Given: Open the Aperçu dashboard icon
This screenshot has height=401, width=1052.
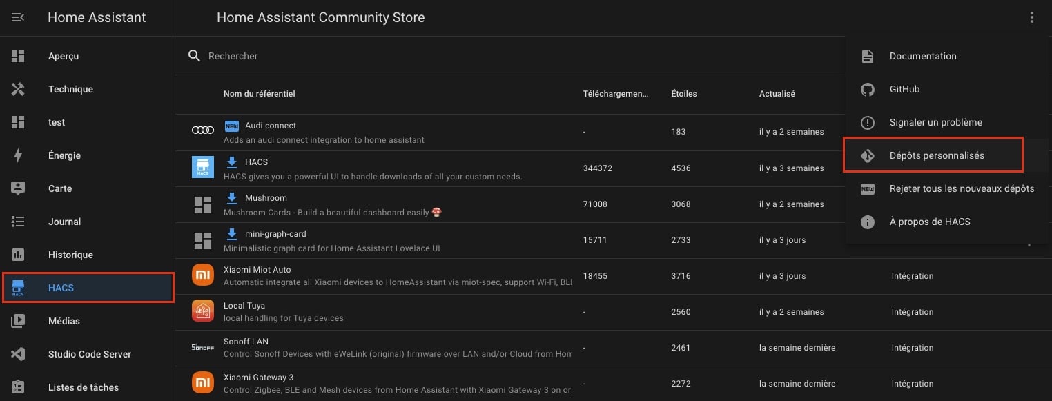Looking at the screenshot, I should pyautogui.click(x=18, y=56).
